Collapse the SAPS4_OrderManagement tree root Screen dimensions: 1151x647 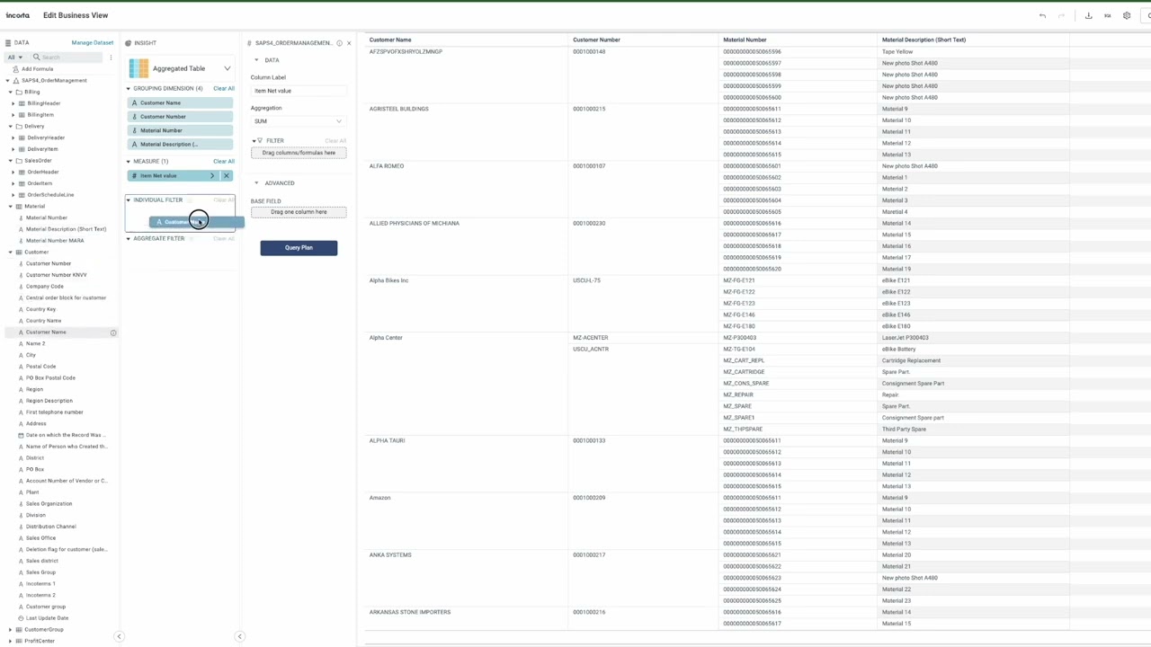(8, 81)
